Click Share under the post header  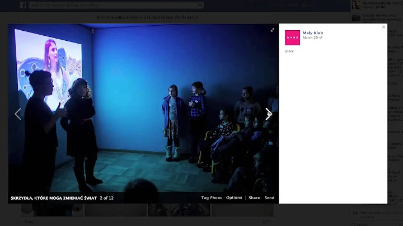[x=289, y=51]
